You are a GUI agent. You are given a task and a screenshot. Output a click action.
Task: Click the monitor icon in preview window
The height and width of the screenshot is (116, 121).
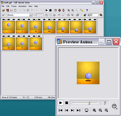tap(87, 110)
